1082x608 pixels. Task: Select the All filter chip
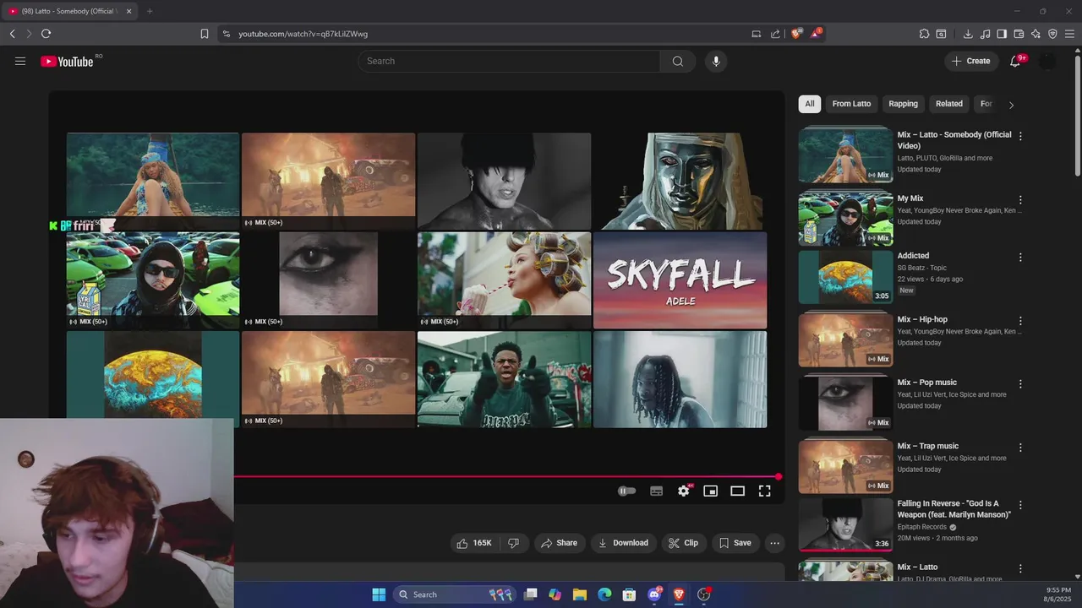(x=810, y=104)
